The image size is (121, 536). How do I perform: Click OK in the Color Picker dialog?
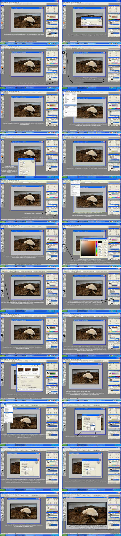105,240
